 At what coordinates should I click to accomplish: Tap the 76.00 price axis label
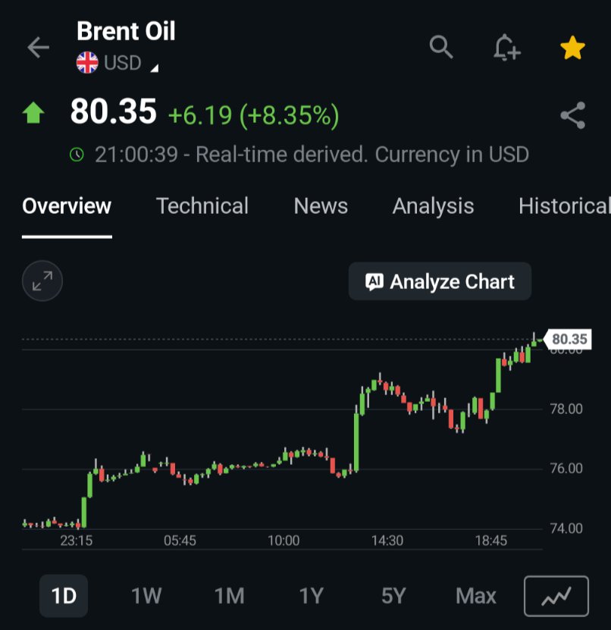566,469
